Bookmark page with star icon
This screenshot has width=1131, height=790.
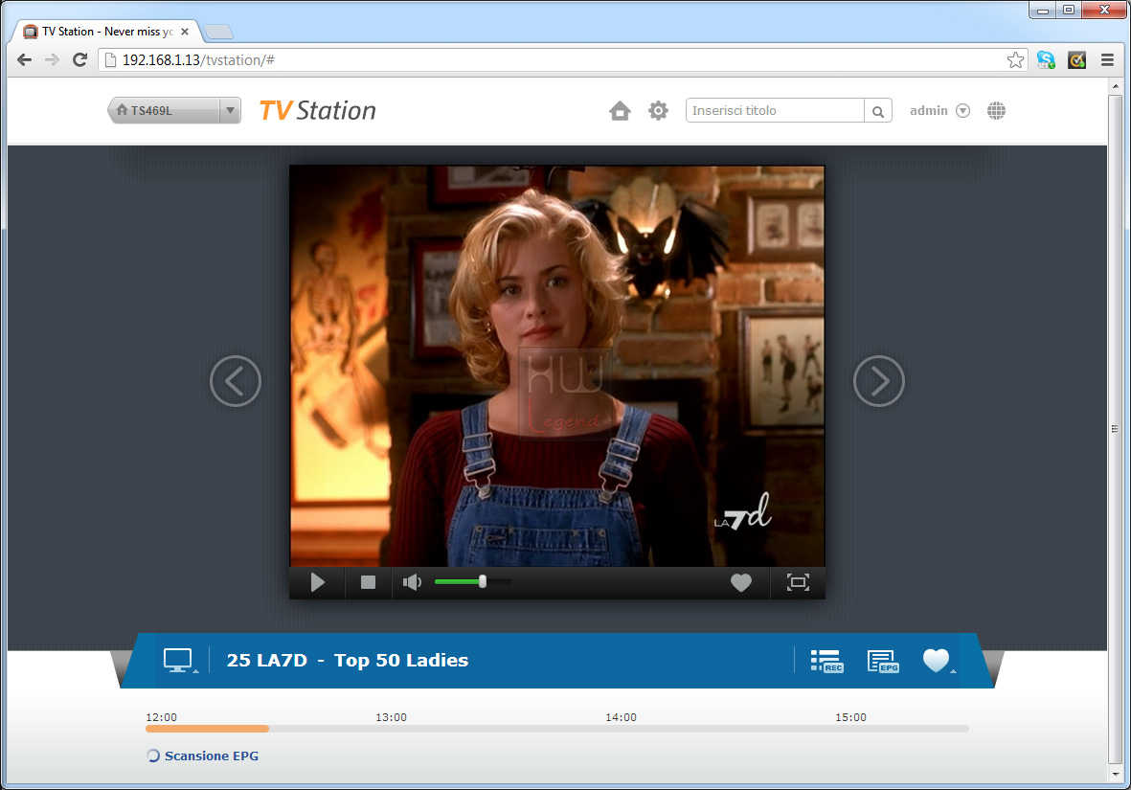coord(1015,60)
